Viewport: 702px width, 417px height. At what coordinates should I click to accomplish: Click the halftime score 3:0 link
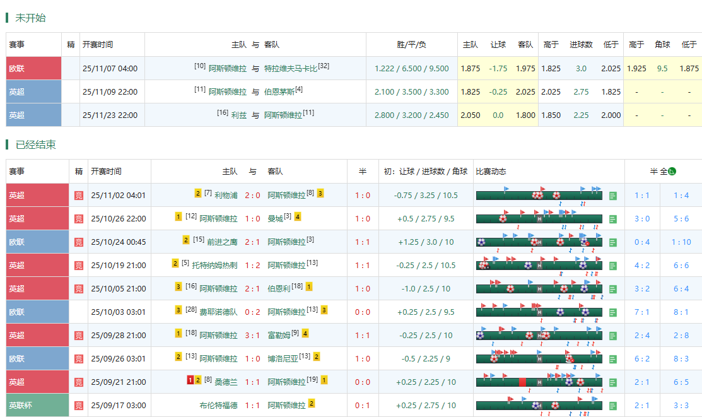tap(641, 219)
